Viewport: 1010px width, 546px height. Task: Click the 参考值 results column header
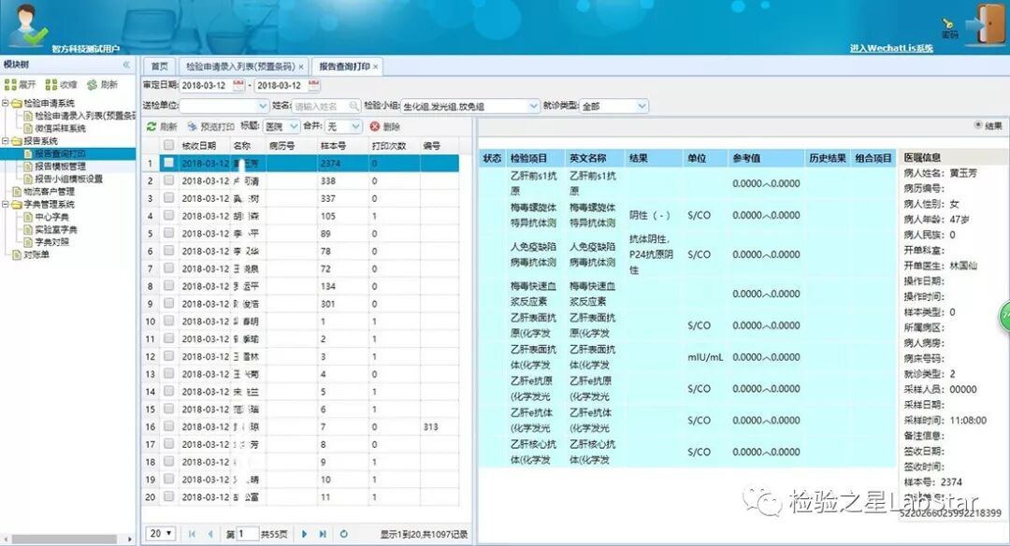tap(765, 158)
